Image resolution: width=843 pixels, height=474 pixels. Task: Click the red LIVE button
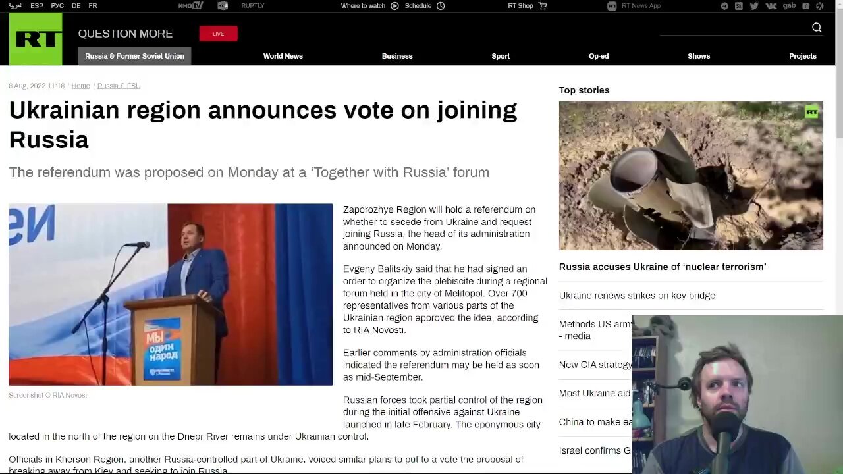(218, 34)
